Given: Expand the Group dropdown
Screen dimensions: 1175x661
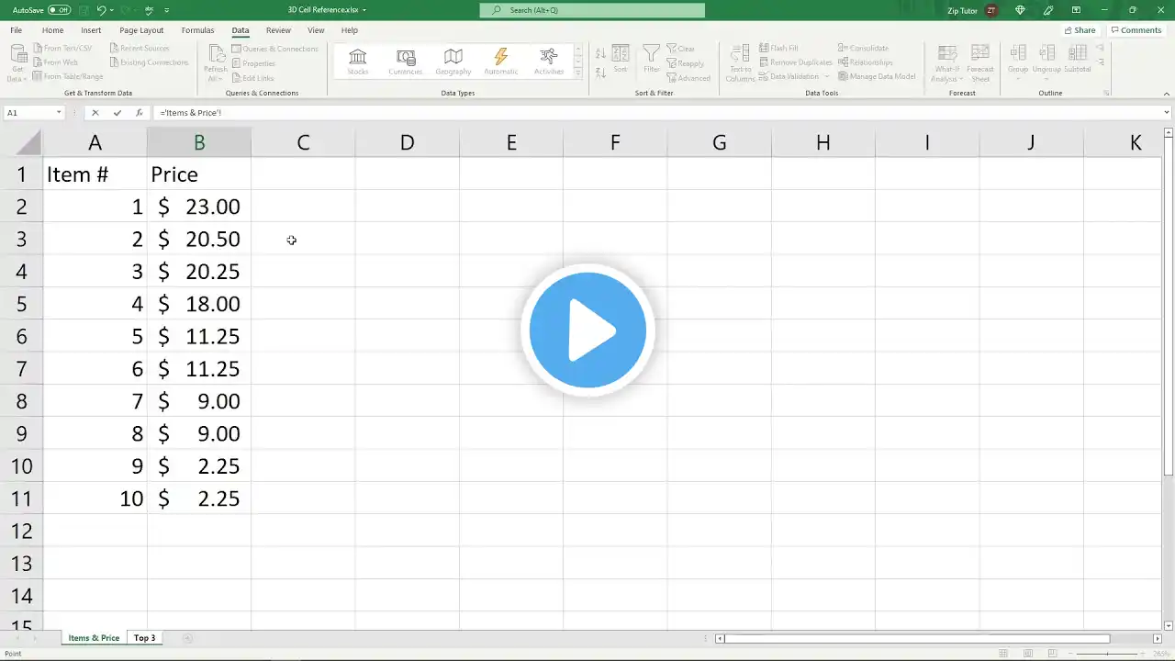Looking at the screenshot, I should click(1018, 79).
